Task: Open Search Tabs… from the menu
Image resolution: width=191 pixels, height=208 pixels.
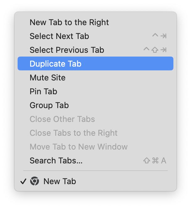Action: point(95,161)
